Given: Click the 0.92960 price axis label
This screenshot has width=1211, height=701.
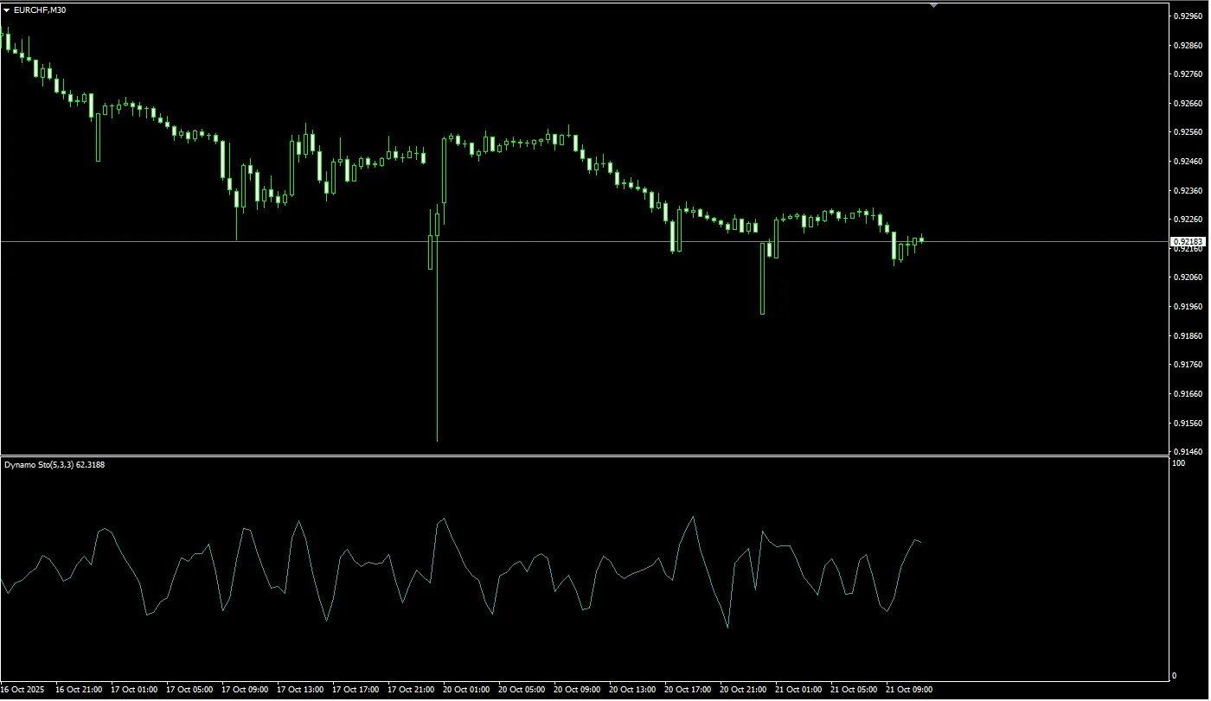Looking at the screenshot, I should pyautogui.click(x=1188, y=16).
